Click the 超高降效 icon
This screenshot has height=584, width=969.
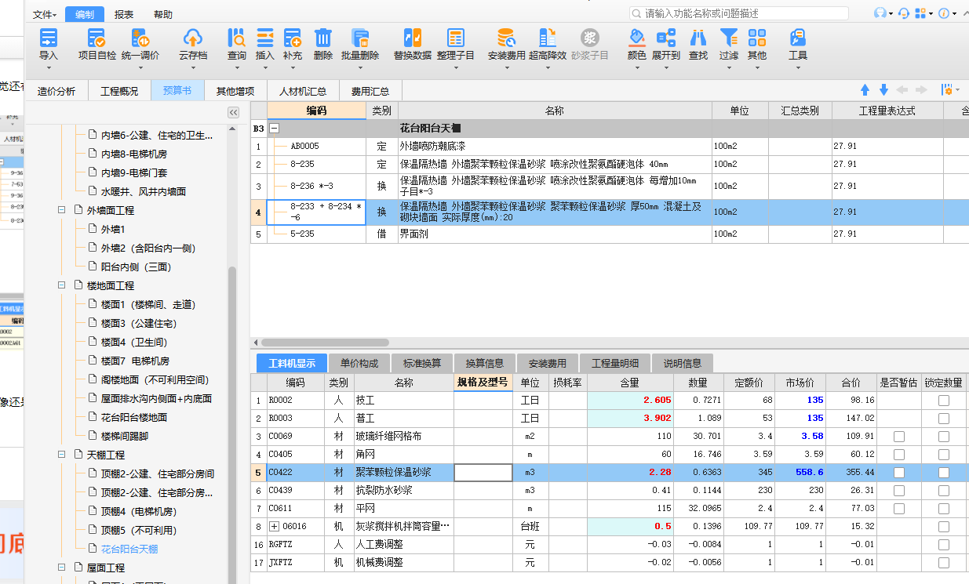pyautogui.click(x=547, y=38)
